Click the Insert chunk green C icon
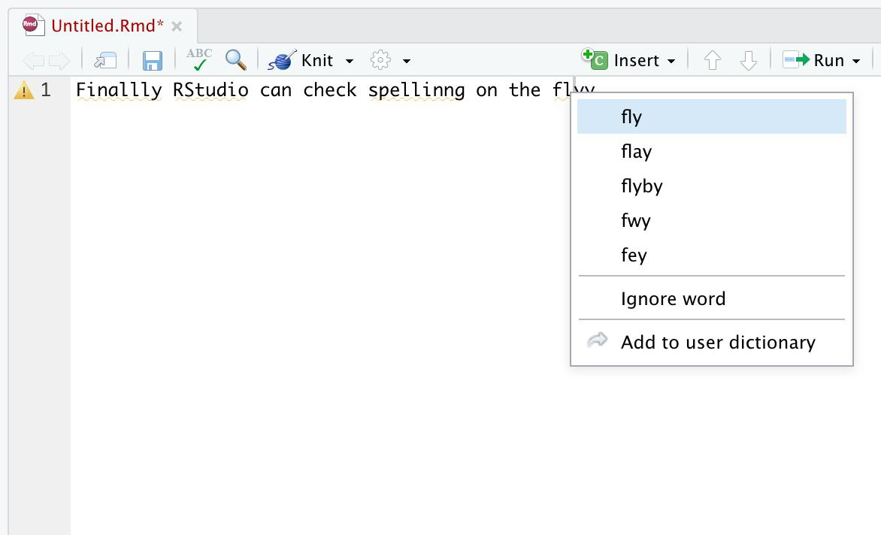The width and height of the screenshot is (881, 535). [595, 59]
